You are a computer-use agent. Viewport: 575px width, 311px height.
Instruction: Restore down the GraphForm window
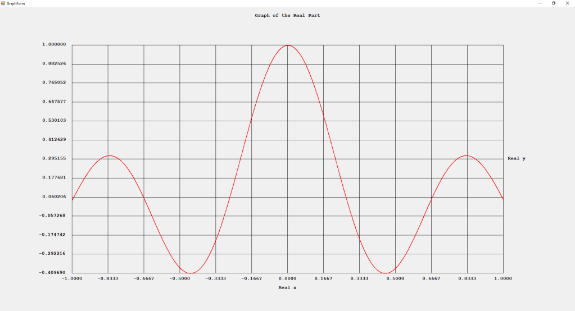click(554, 3)
